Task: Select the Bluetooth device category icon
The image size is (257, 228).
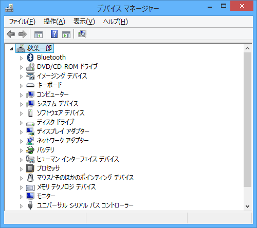Action: 30,58
